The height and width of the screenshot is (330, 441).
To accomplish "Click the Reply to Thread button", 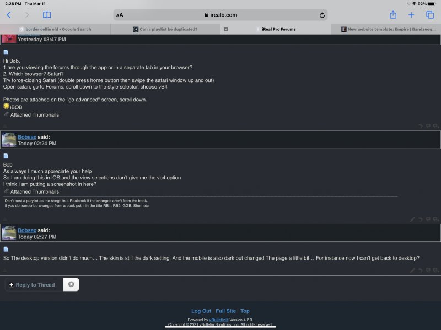I will pyautogui.click(x=34, y=284).
